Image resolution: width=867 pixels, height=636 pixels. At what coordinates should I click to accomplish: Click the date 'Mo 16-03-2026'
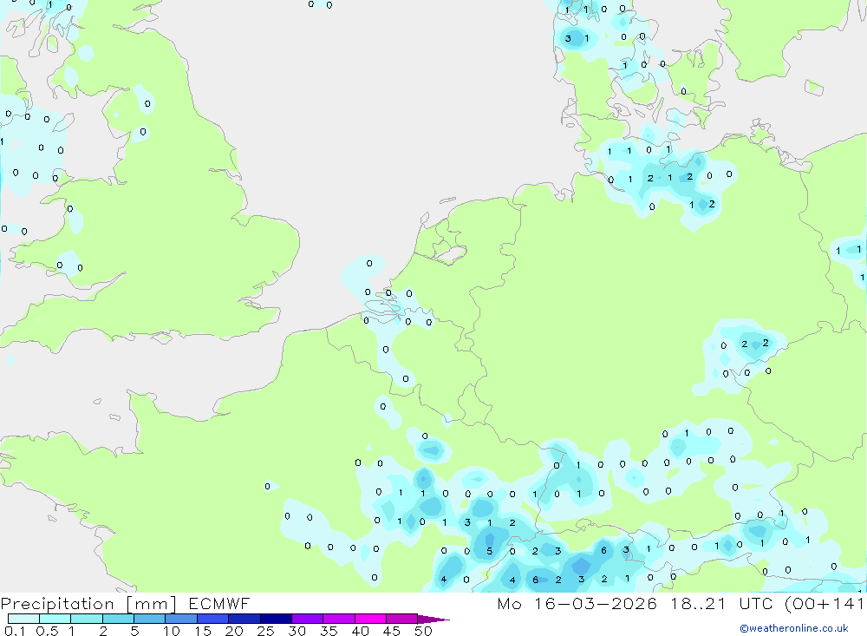coord(577,603)
